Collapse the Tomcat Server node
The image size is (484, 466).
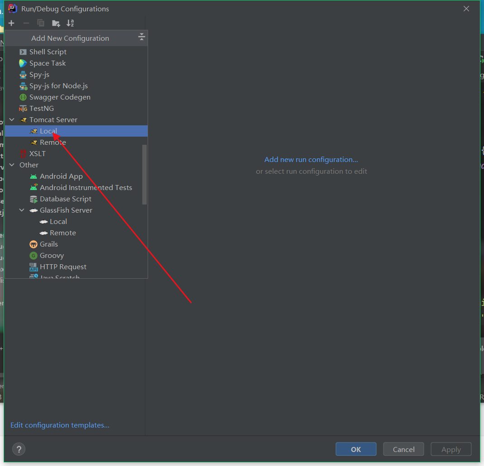click(x=12, y=119)
